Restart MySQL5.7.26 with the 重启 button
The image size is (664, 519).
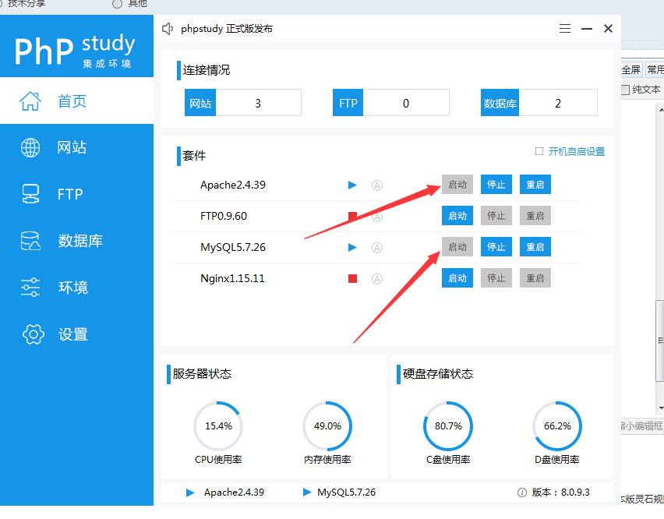pyautogui.click(x=535, y=247)
